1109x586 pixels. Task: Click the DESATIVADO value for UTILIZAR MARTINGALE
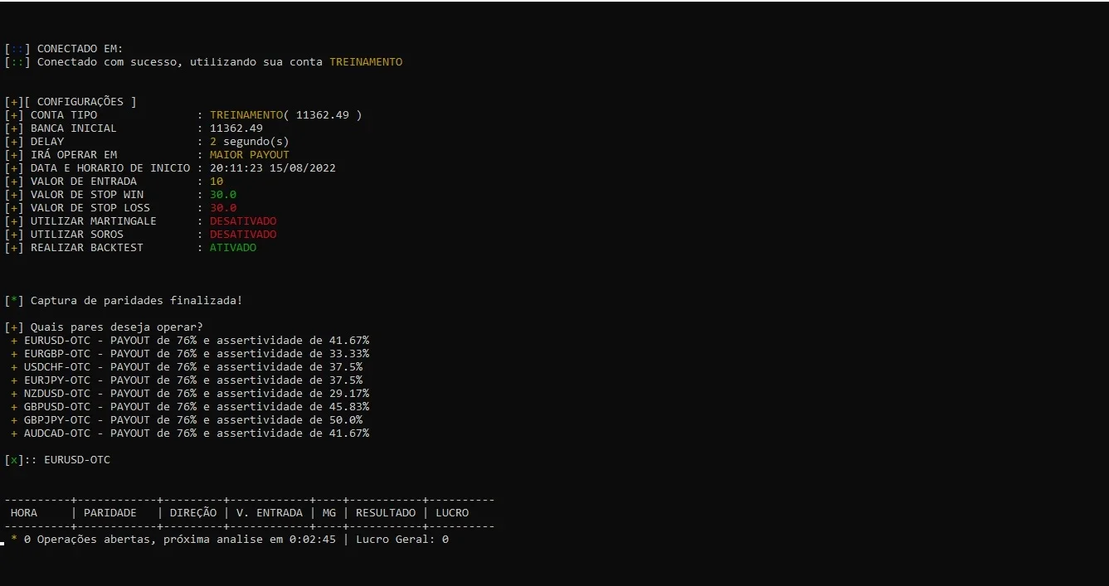(243, 221)
